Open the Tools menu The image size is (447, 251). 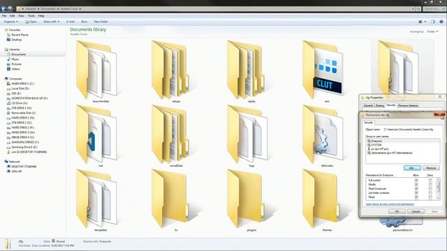[31, 15]
